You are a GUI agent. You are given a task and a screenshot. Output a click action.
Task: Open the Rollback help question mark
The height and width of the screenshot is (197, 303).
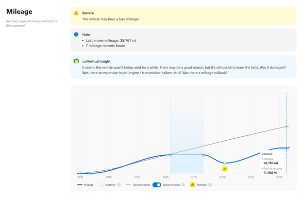click(210, 185)
